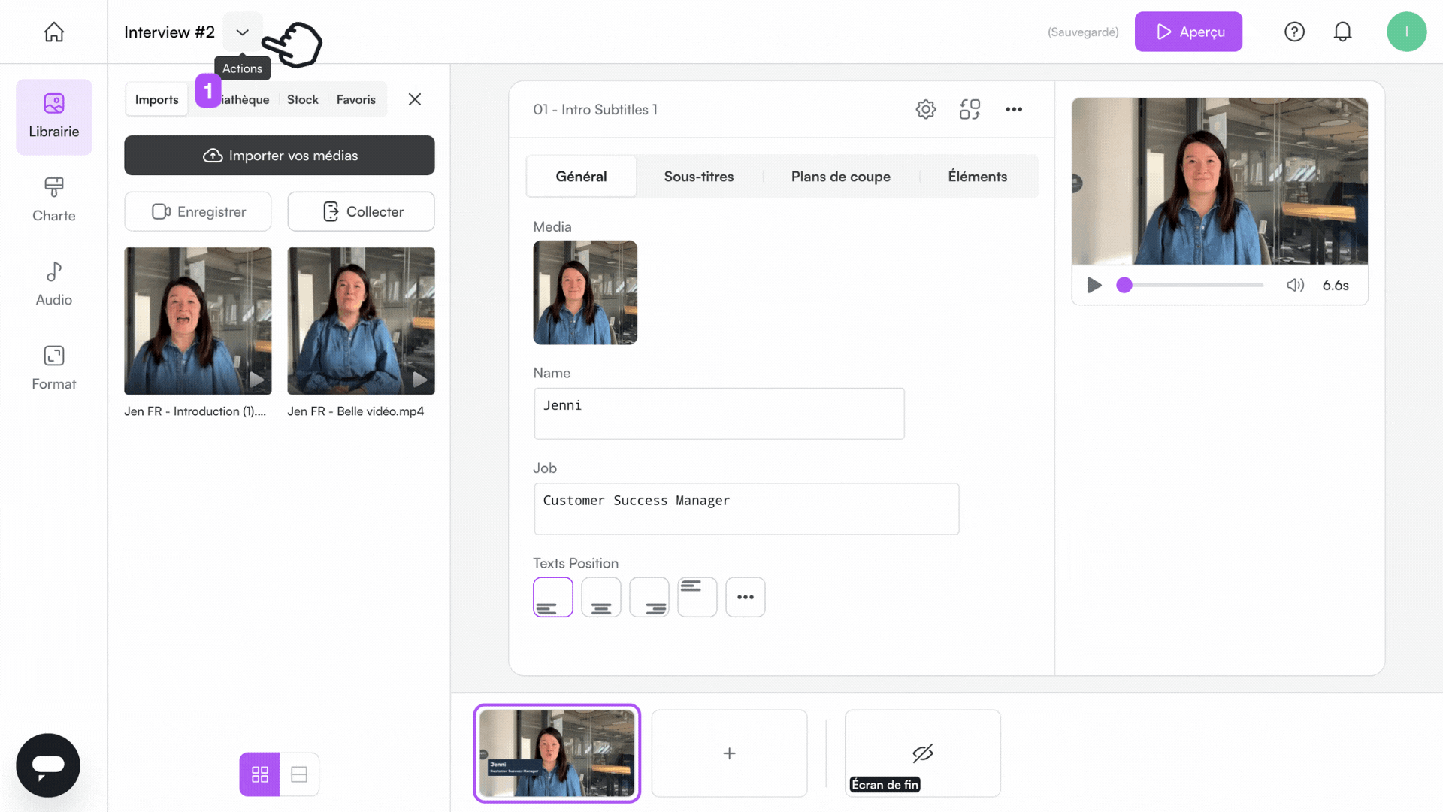Click Importer vos médias button
The height and width of the screenshot is (812, 1443).
pyautogui.click(x=279, y=156)
